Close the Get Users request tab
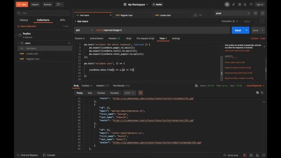This screenshot has width=281, height=158. click(111, 15)
